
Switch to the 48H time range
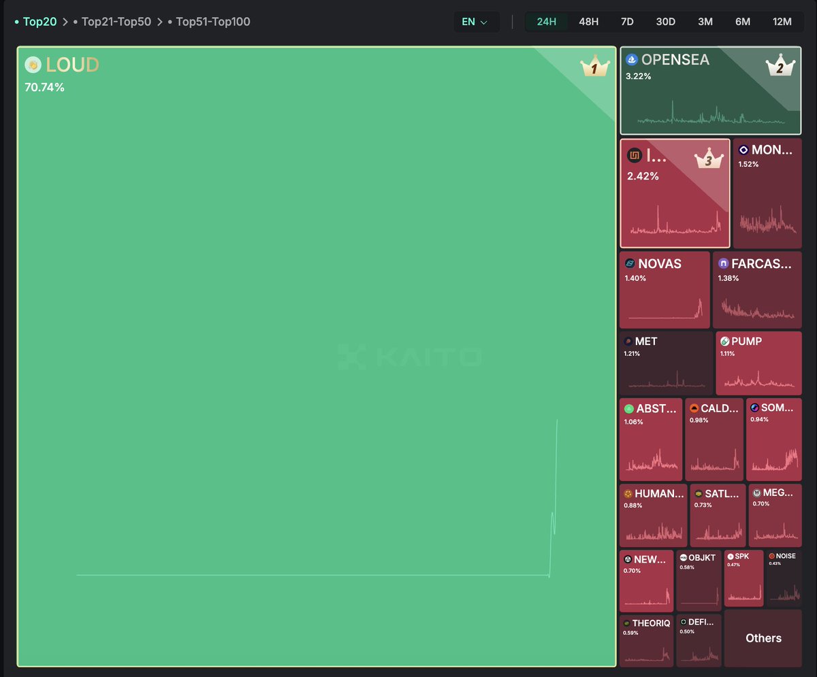[589, 22]
